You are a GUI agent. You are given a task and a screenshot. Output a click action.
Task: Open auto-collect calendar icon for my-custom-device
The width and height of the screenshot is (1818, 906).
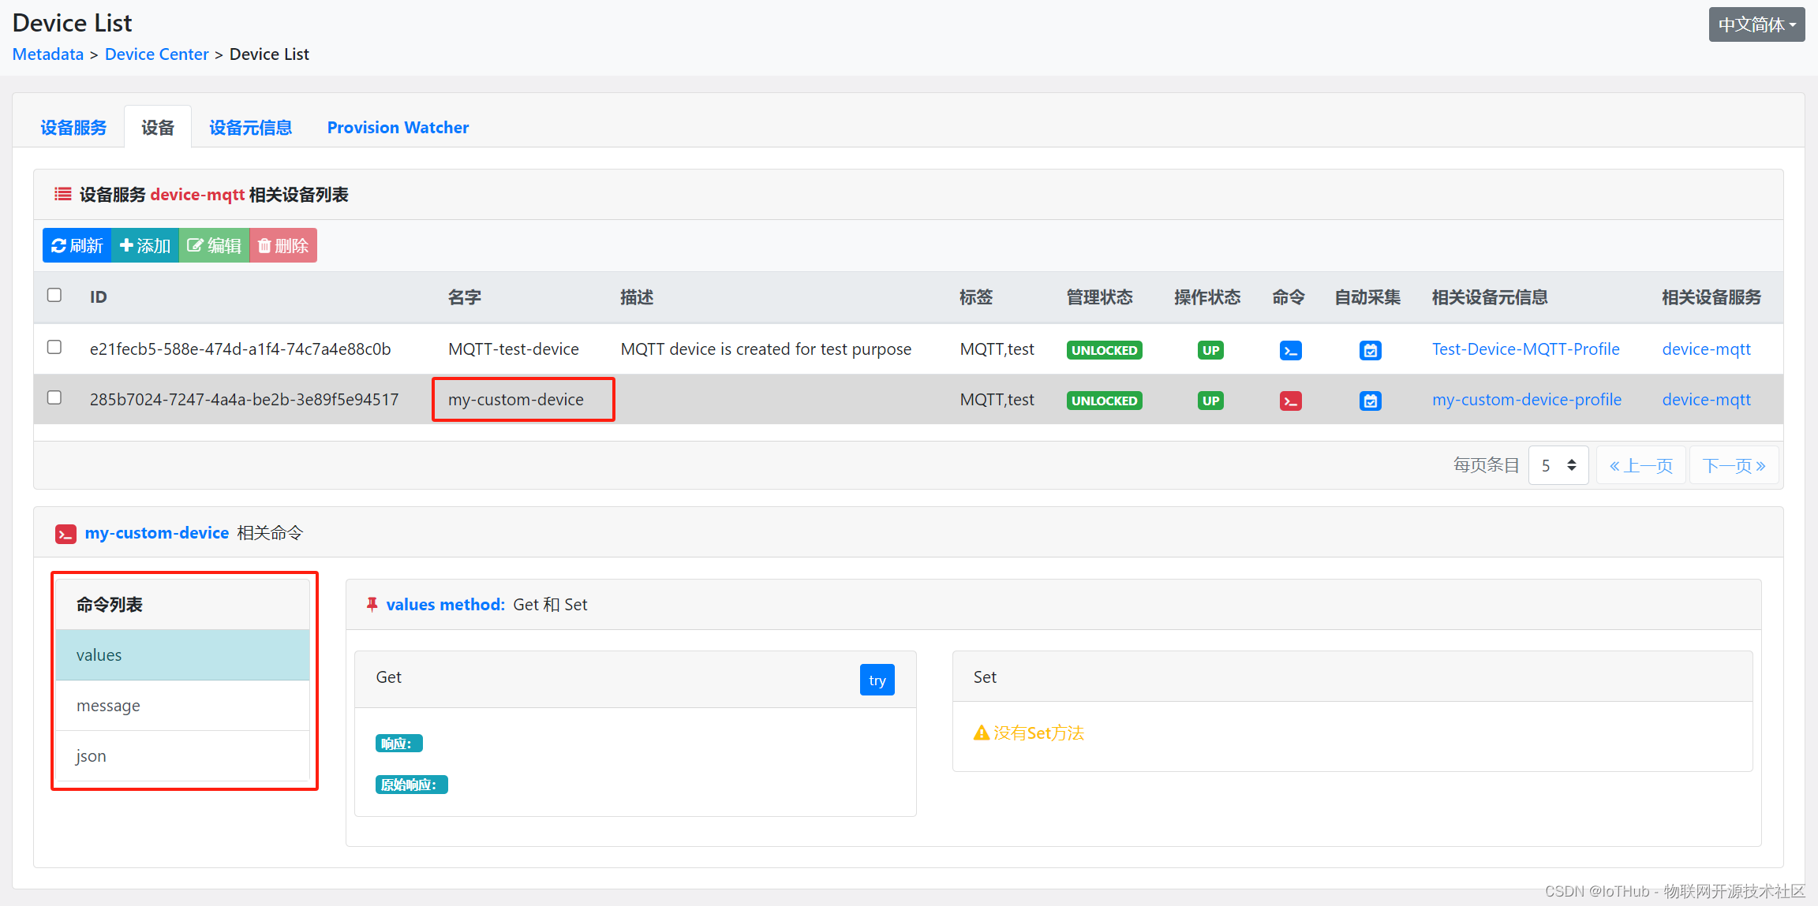click(1371, 401)
